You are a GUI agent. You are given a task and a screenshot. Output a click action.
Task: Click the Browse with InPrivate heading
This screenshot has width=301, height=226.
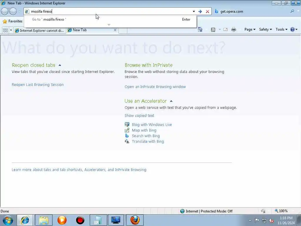click(x=148, y=65)
